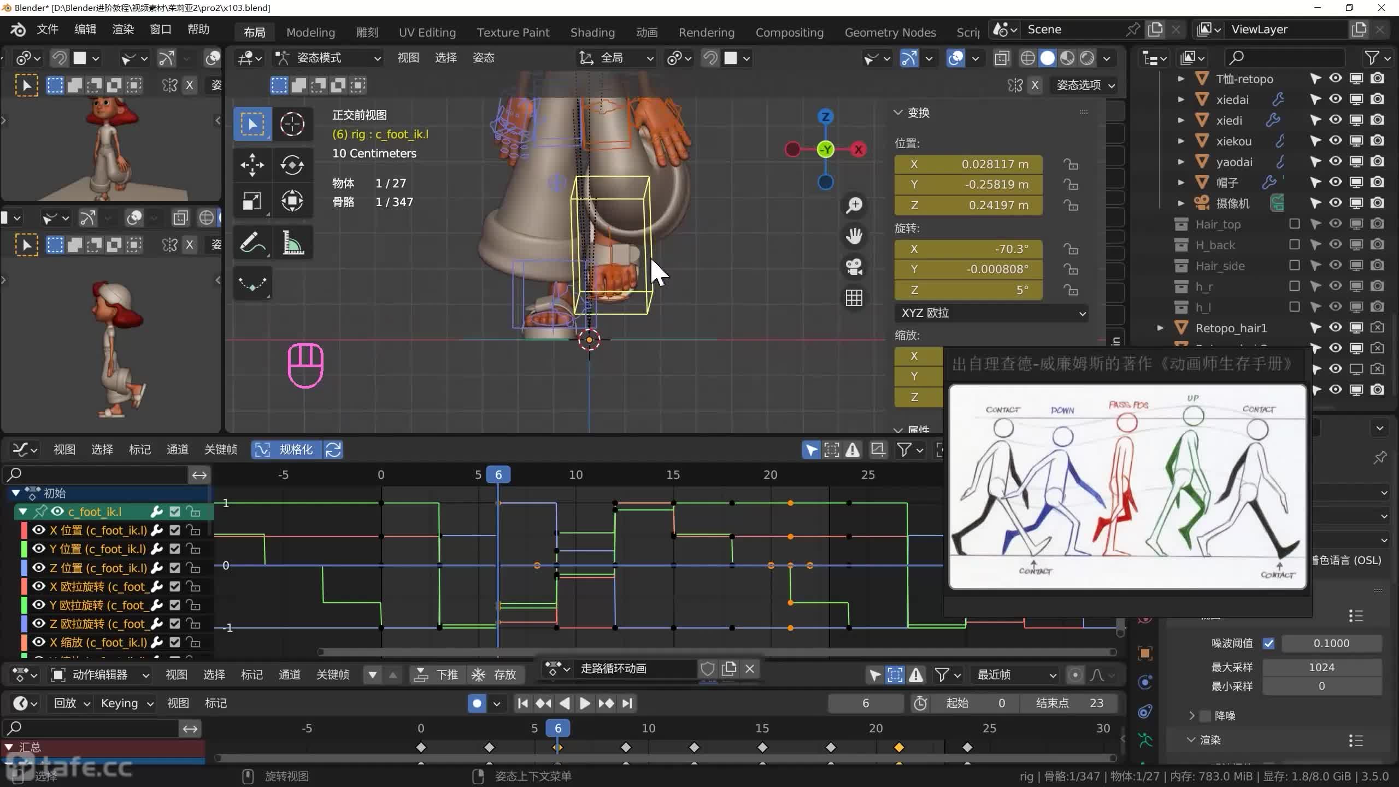
Task: Select the Geometry Nodes tab
Action: [889, 32]
